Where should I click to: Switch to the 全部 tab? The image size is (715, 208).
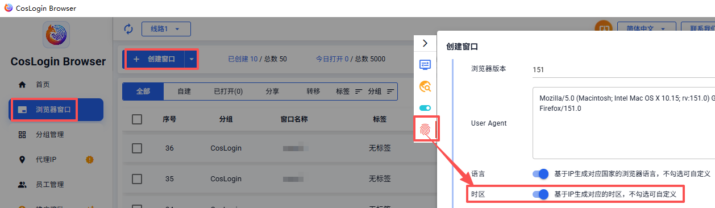[143, 91]
